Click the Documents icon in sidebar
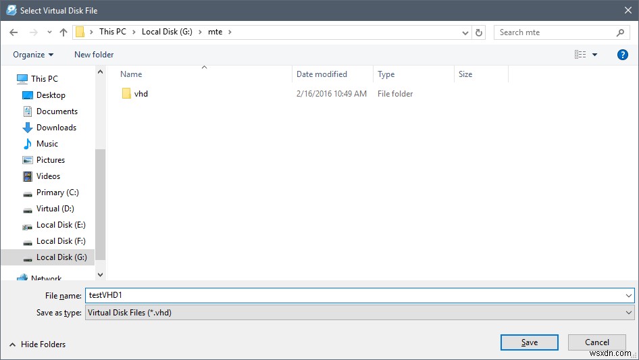 (x=27, y=111)
